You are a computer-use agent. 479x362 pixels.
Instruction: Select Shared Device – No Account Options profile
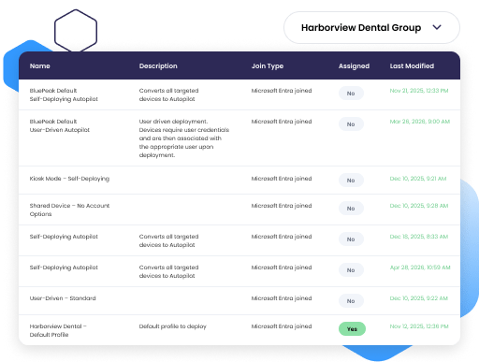(69, 210)
